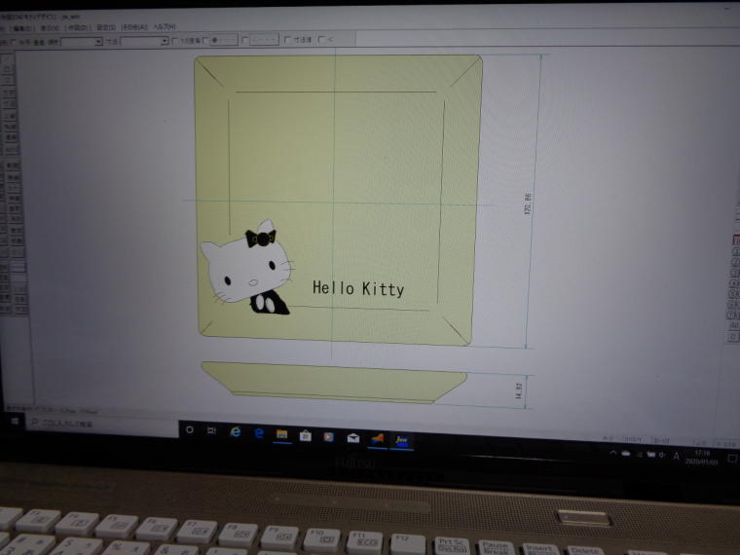Viewport: 740px width, 555px height.
Task: Select the Hello Kitty text on the drawing
Action: pos(358,288)
